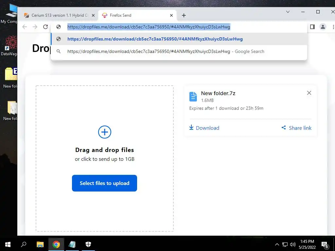
Task: Select the Firefox Send tab
Action: pyautogui.click(x=137, y=15)
